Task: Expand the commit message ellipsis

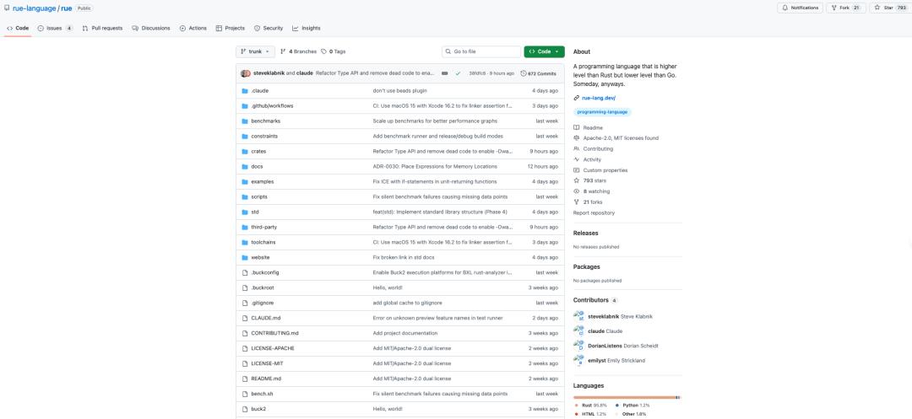Action: [445, 73]
